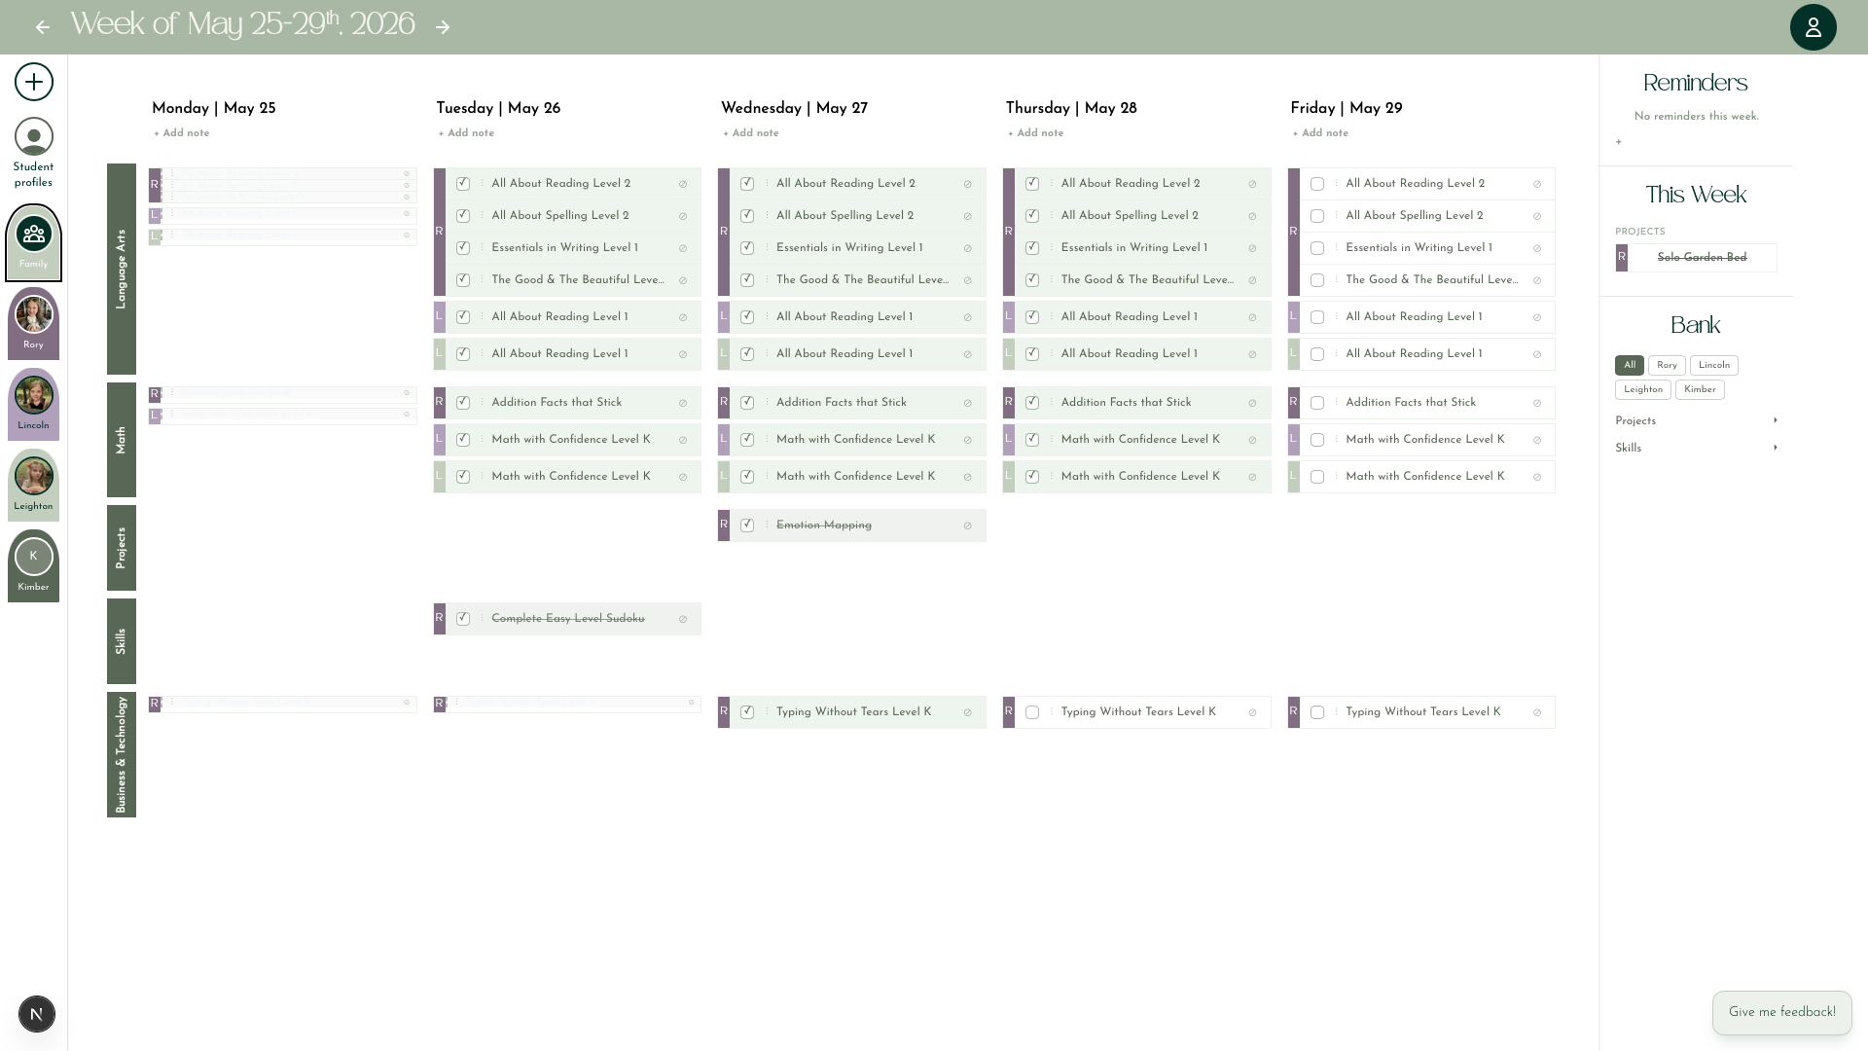Click Leighton's L tag on Tuesday second Math with Confidence

[439, 476]
